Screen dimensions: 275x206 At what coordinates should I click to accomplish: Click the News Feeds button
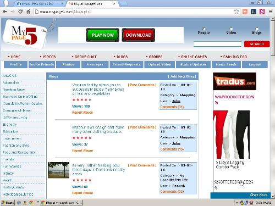(x=226, y=64)
